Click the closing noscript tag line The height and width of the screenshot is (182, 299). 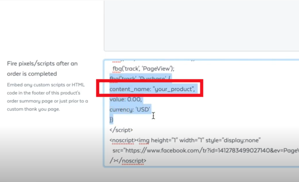click(128, 161)
